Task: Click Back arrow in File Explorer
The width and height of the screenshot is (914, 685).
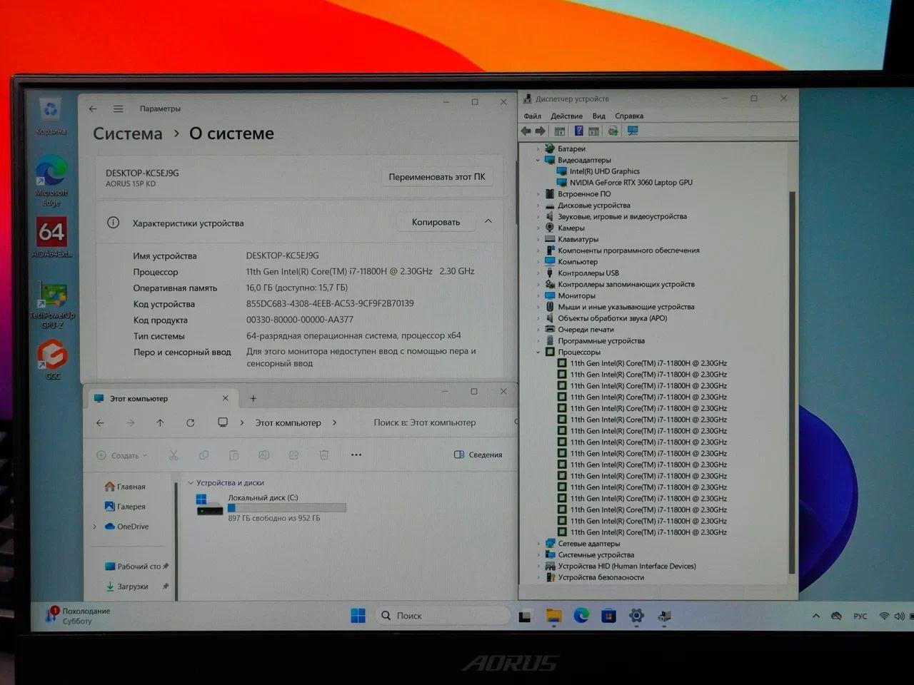Action: (100, 422)
